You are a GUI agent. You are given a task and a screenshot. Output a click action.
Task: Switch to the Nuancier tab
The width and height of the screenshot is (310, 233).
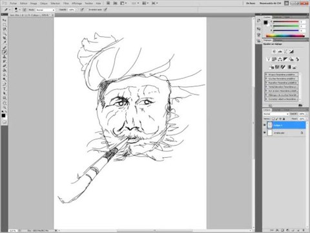tap(277, 17)
